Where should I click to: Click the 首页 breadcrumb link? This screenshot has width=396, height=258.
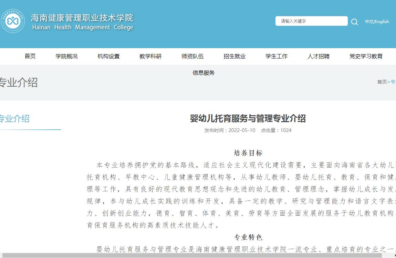382,82
